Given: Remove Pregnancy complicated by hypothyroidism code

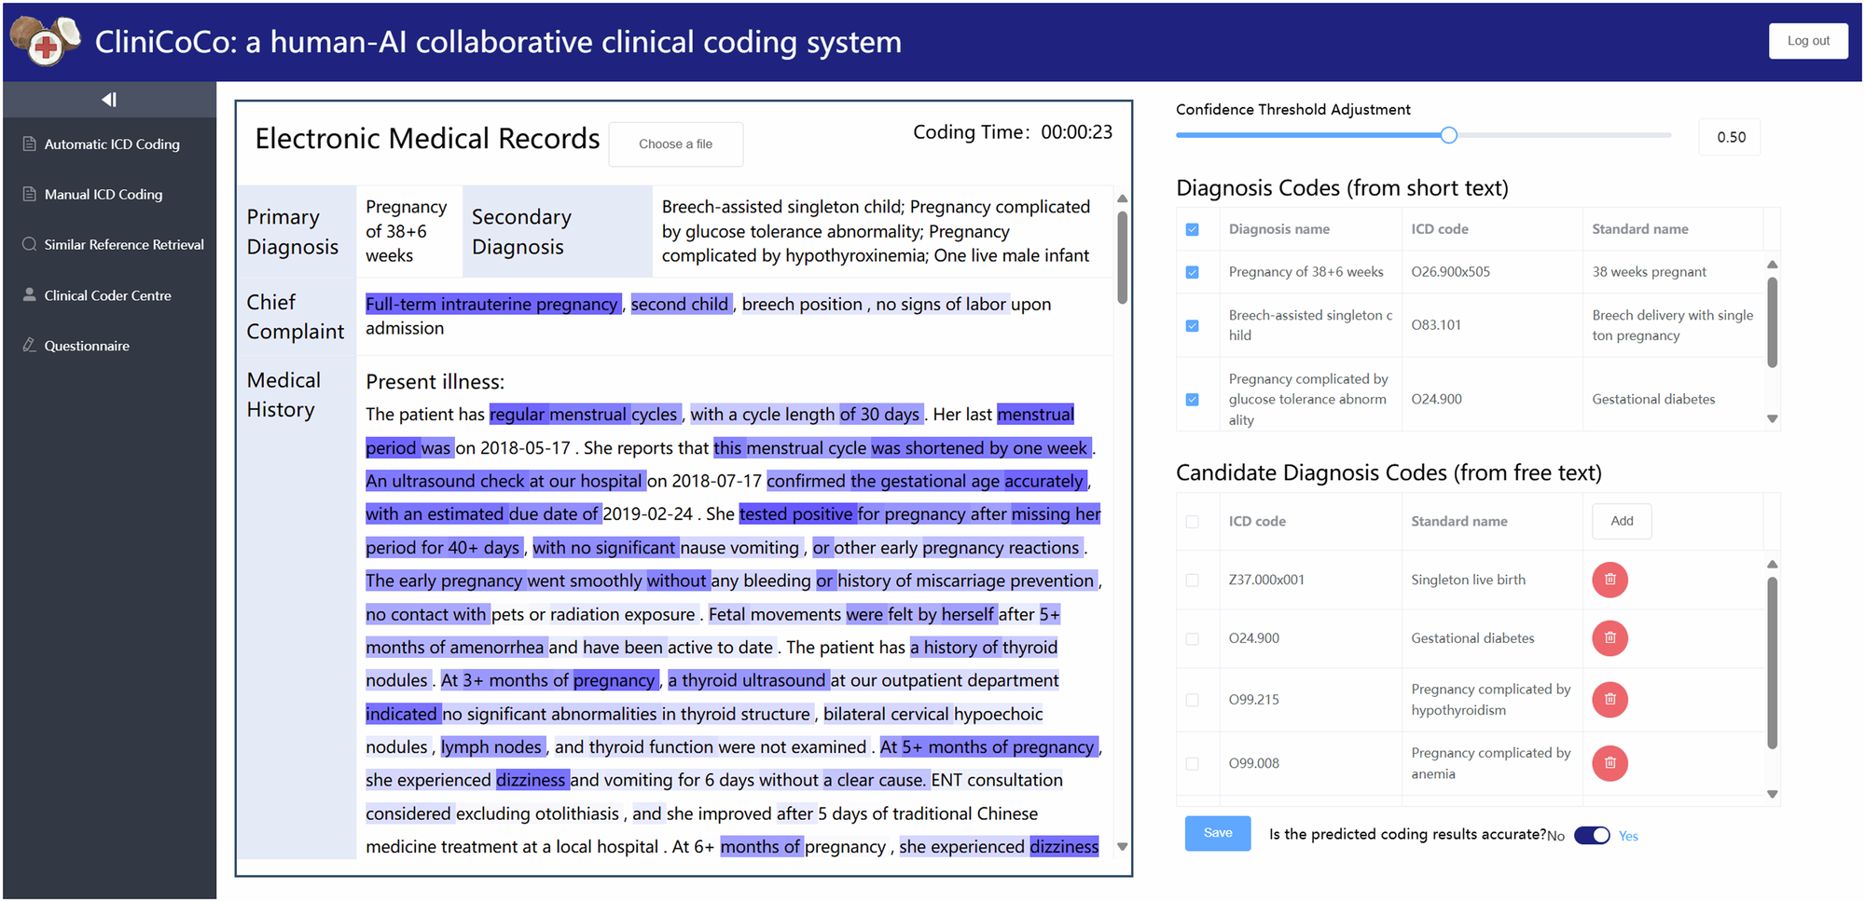Looking at the screenshot, I should pos(1609,700).
